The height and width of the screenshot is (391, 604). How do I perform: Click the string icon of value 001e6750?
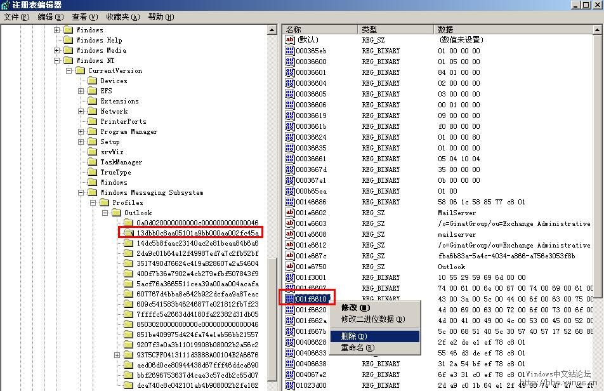(x=290, y=267)
